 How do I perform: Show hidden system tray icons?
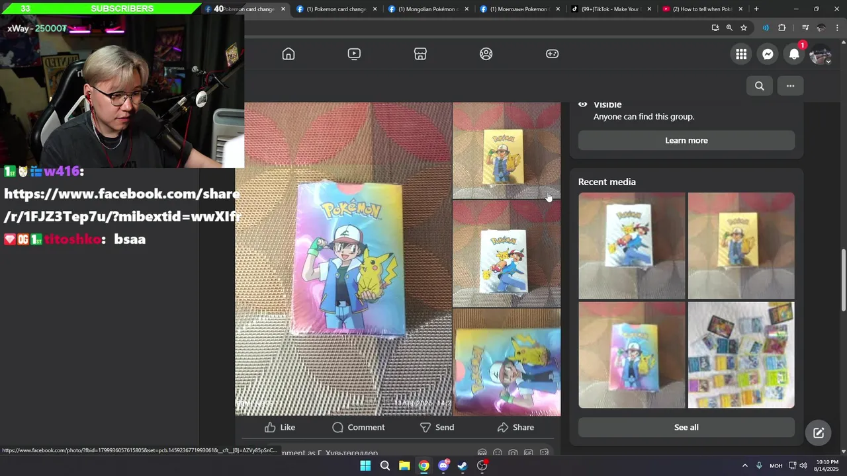pos(744,465)
